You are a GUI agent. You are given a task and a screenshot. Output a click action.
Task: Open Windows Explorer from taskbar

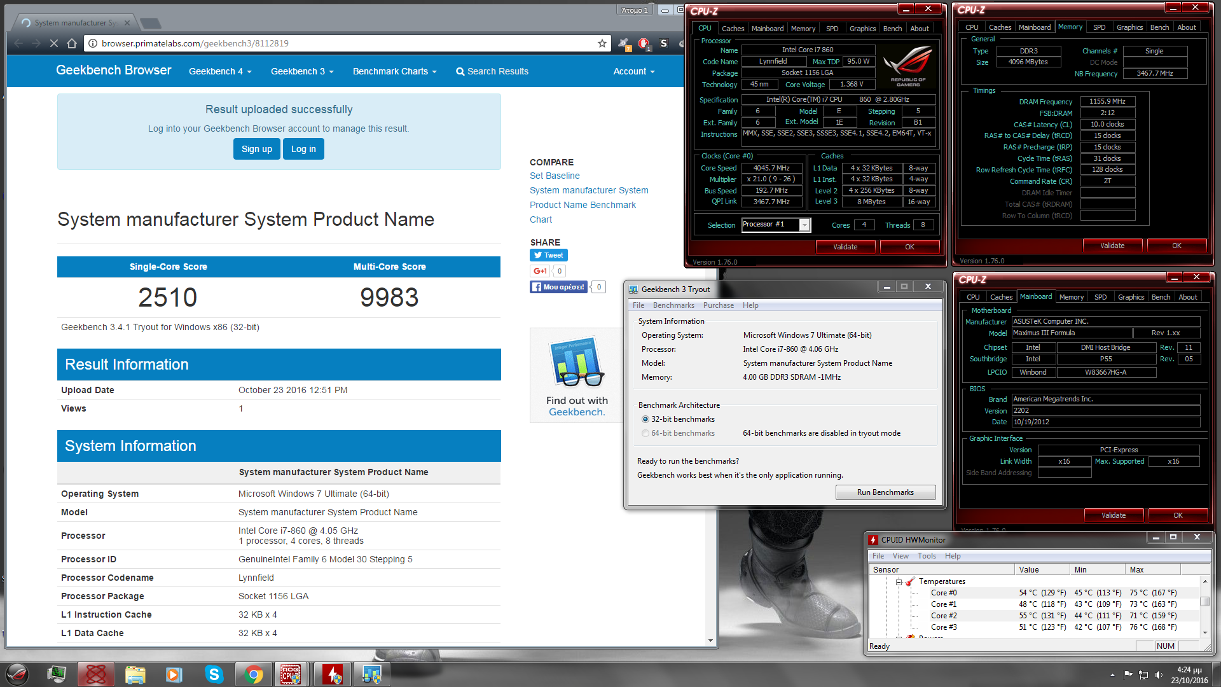click(x=135, y=674)
